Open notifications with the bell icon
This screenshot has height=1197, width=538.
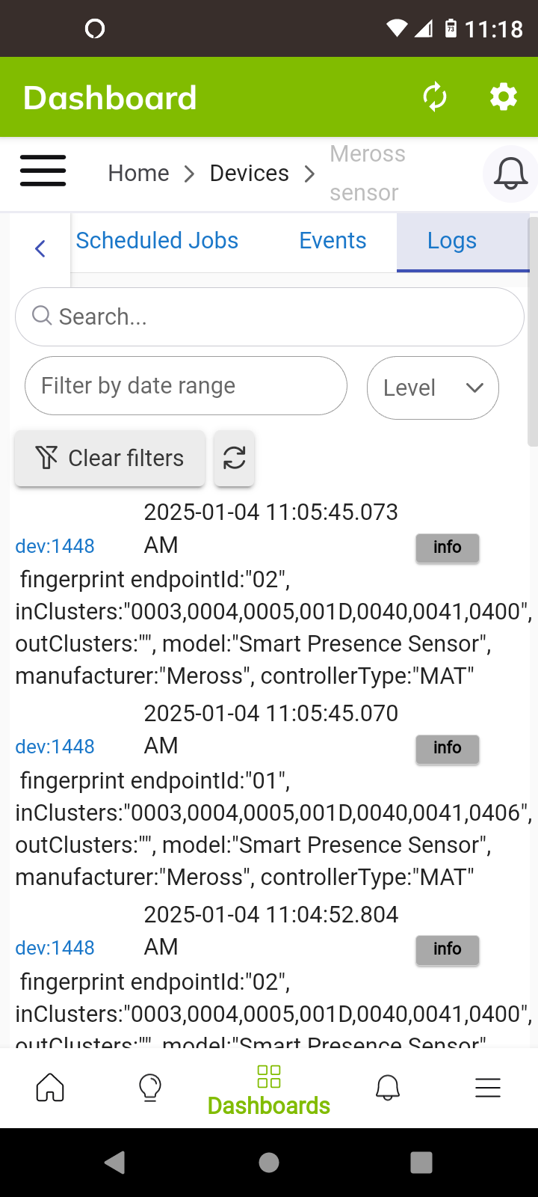pyautogui.click(x=510, y=174)
